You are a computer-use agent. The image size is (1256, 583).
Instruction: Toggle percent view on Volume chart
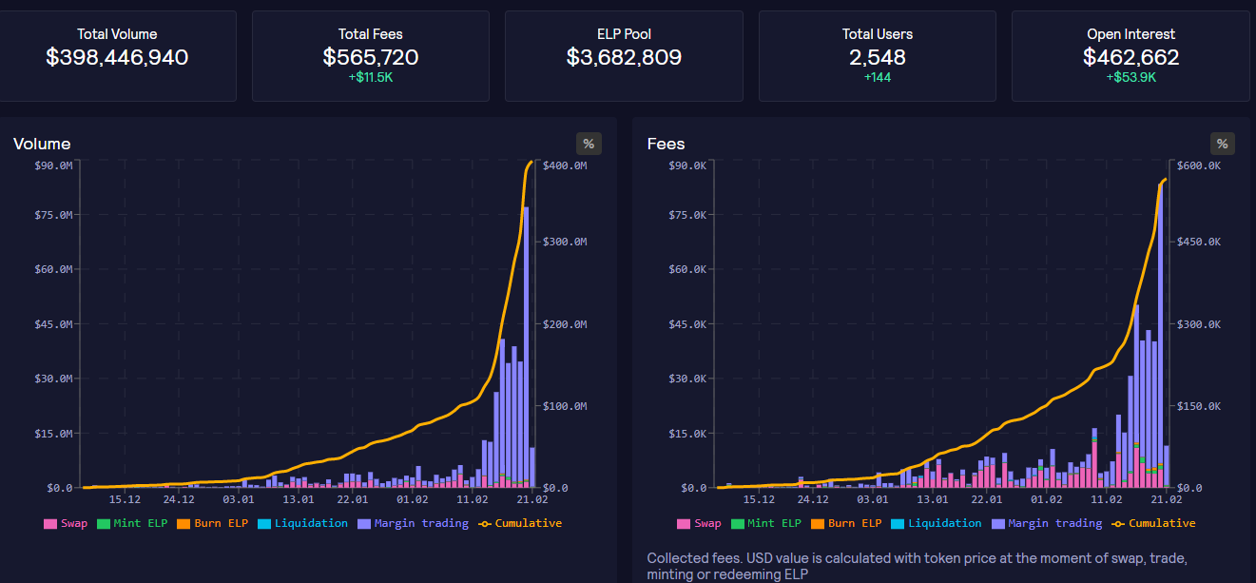[x=589, y=144]
